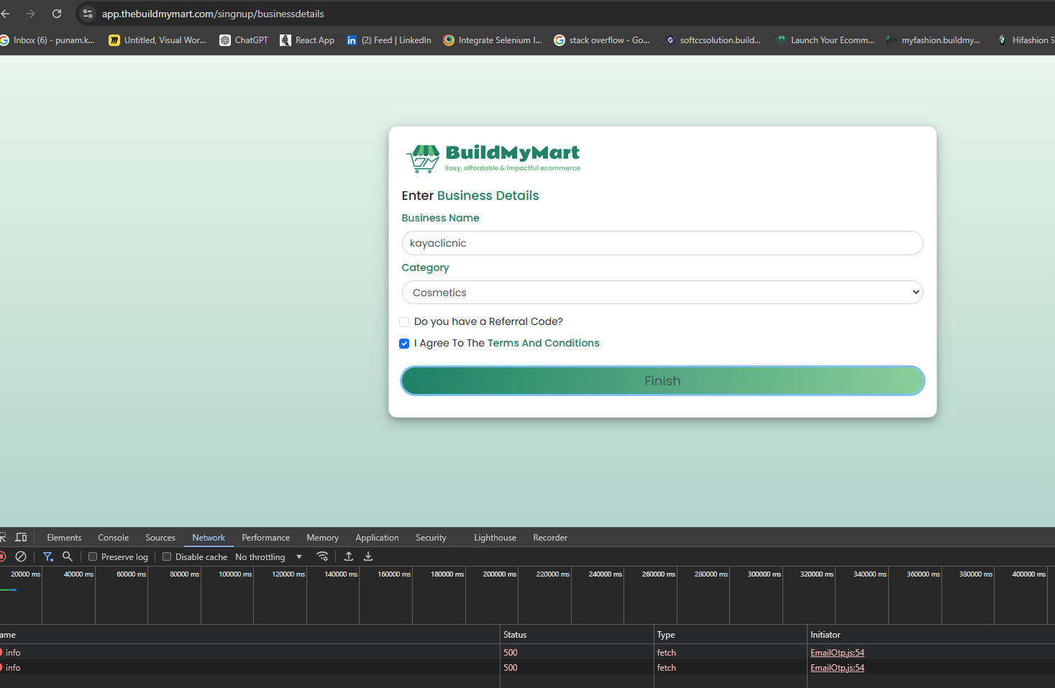Viewport: 1055px width, 688px height.
Task: Select the second failed info request row
Action: click(527, 668)
